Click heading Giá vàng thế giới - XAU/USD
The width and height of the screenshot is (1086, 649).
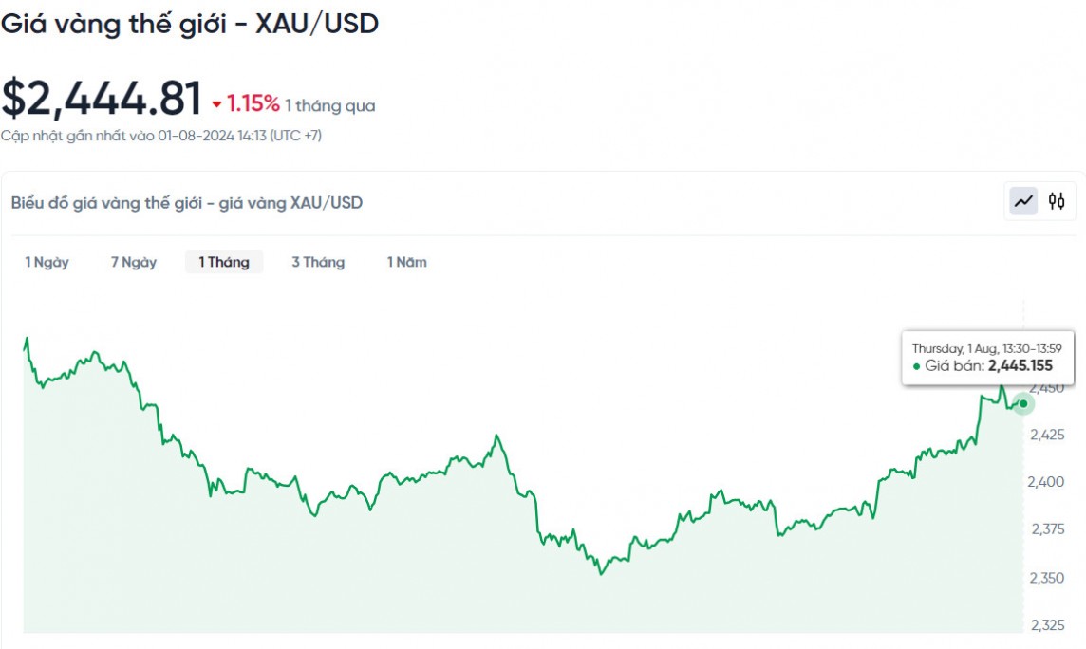190,24
